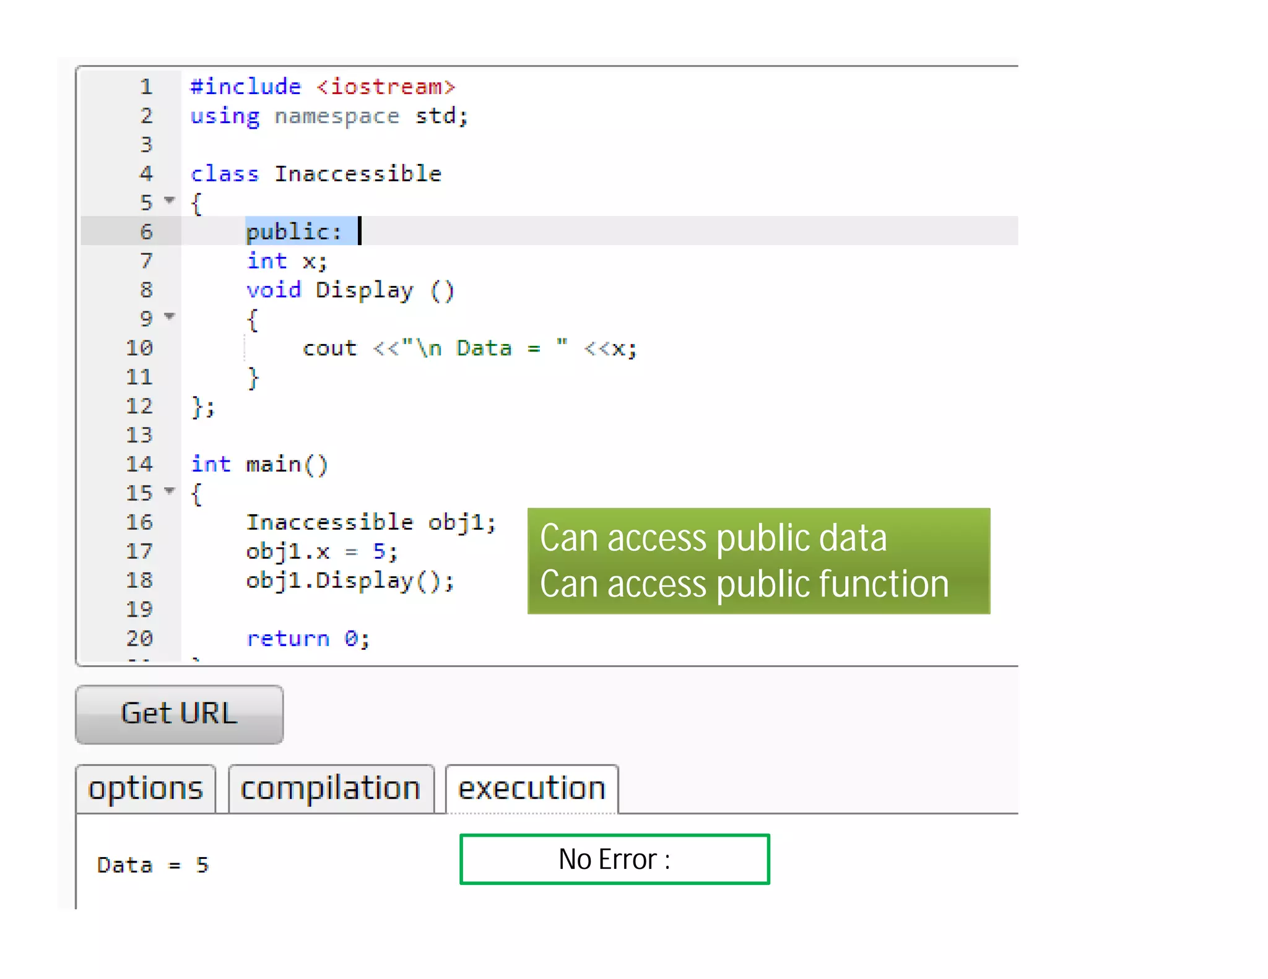Click the obj1.x = 5 assignment
Screen dimensions: 1268x979
point(321,551)
